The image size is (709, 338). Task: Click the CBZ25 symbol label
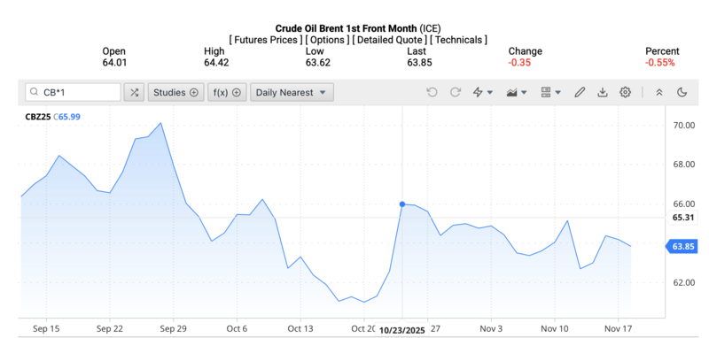(38, 117)
